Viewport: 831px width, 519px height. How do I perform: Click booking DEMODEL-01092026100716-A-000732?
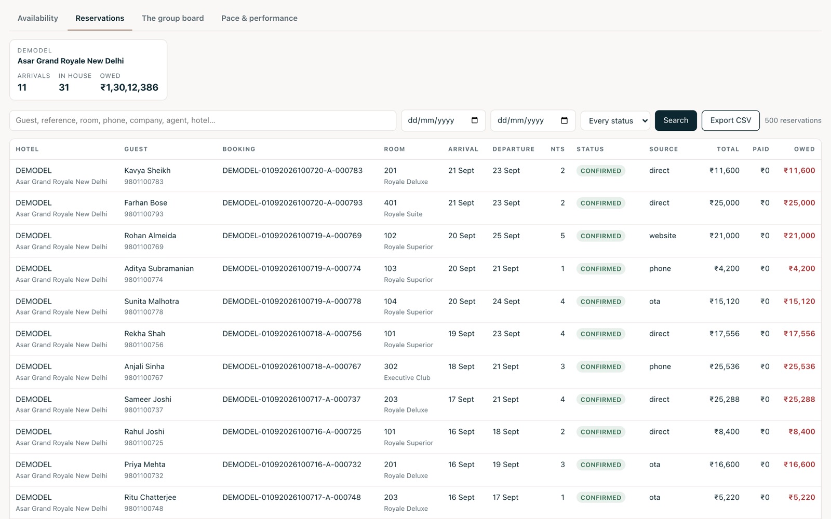(292, 465)
